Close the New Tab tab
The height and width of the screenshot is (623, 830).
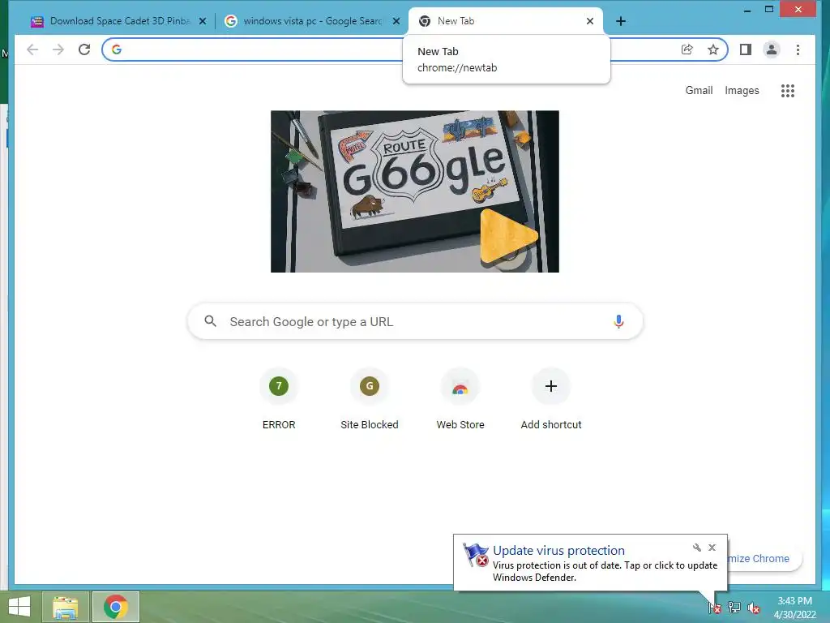pyautogui.click(x=590, y=21)
